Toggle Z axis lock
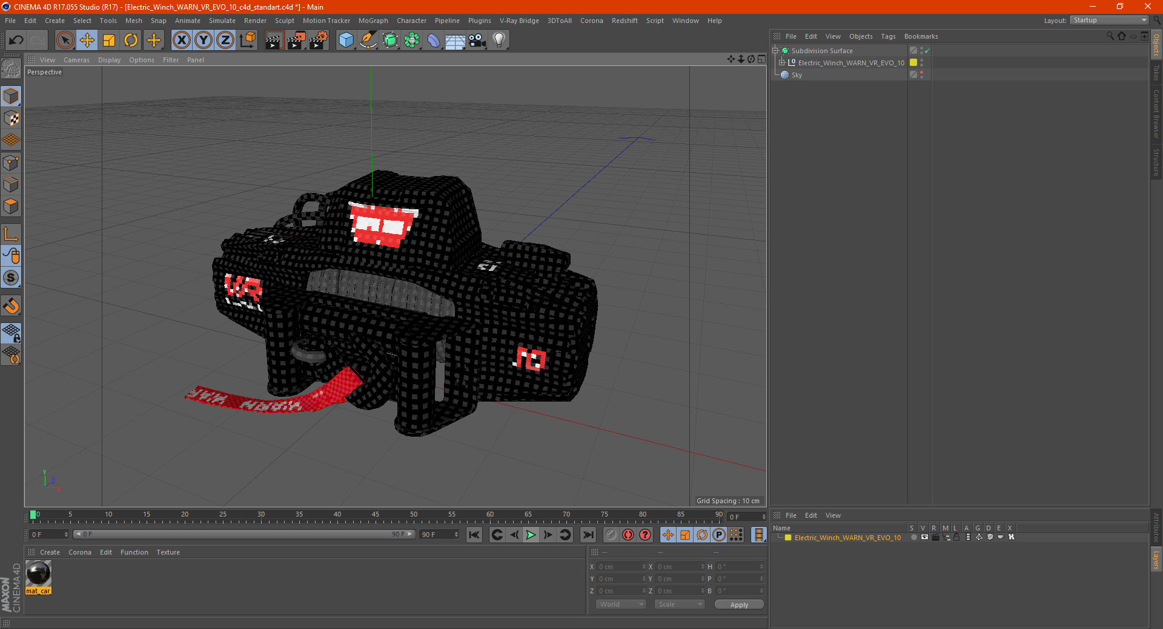Image resolution: width=1163 pixels, height=629 pixels. click(225, 41)
